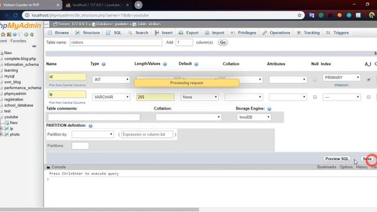Open History link in console bar
This screenshot has width=377, height=212.
pos(362,167)
